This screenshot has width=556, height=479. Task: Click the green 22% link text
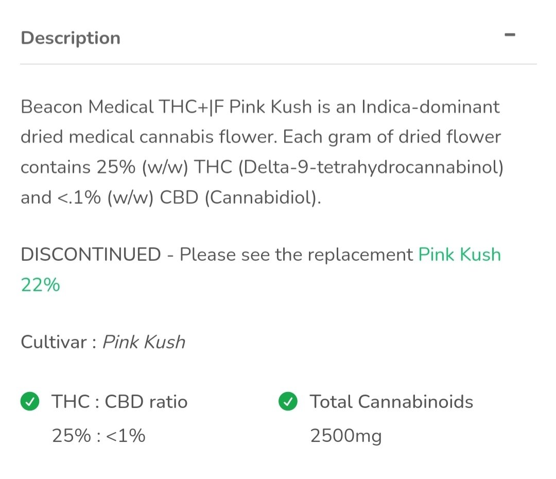coord(40,284)
